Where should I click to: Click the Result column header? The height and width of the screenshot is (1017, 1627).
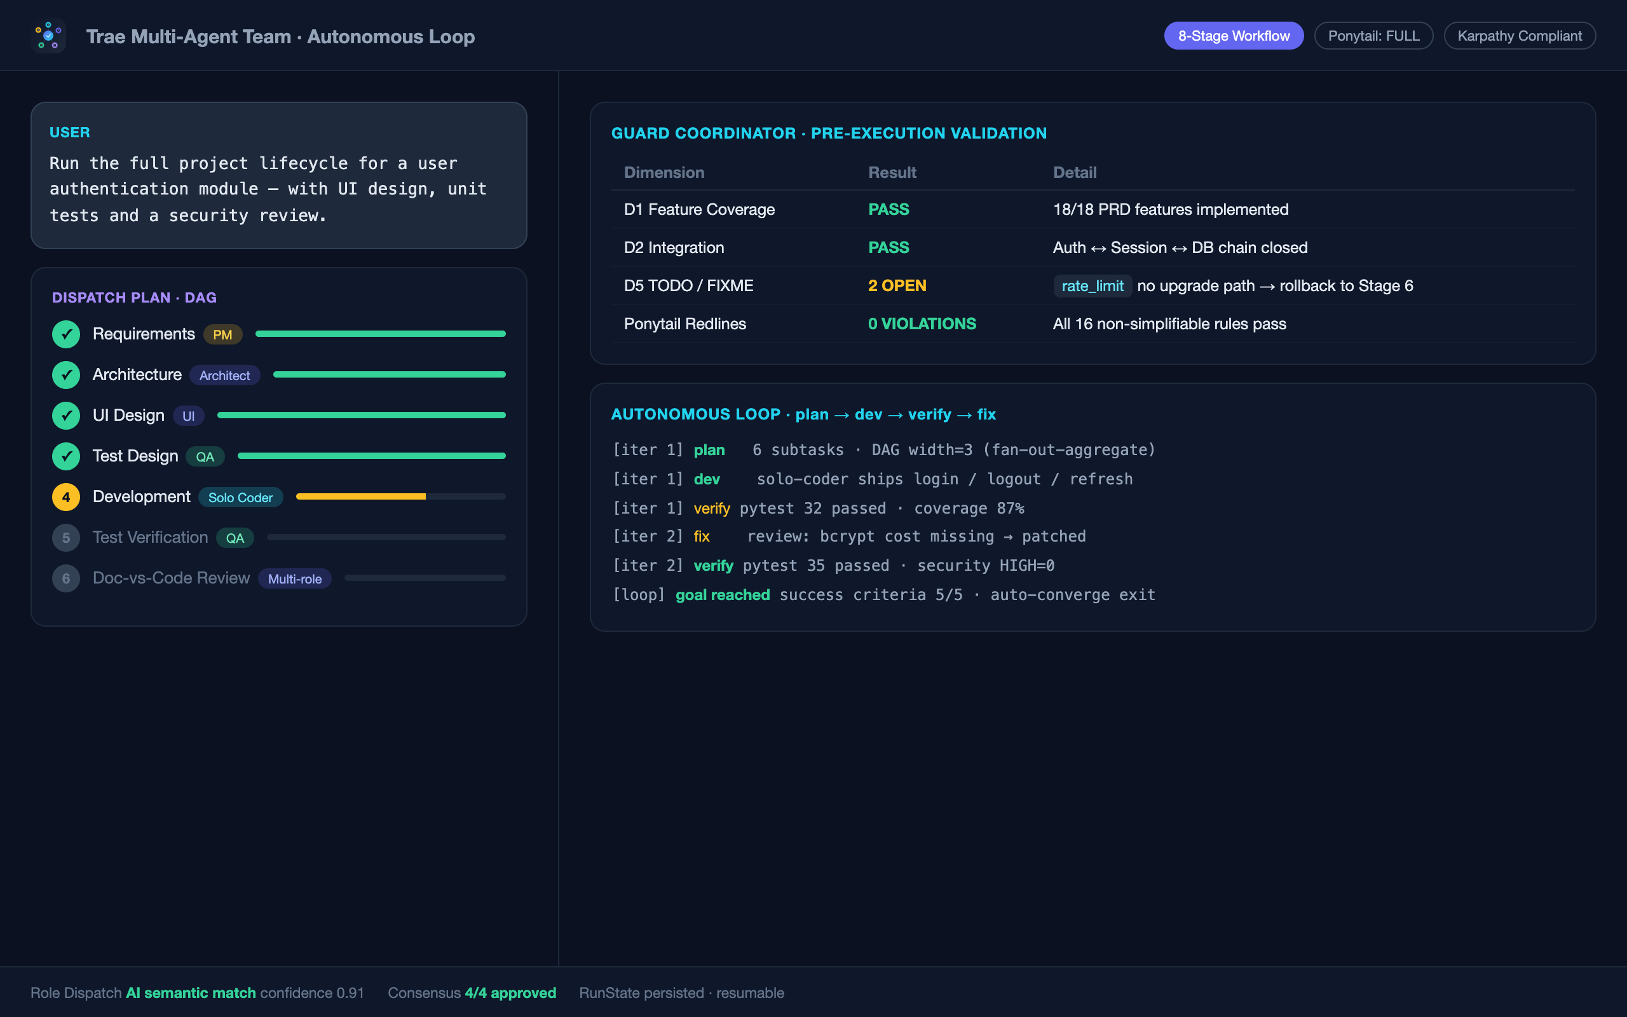click(892, 172)
